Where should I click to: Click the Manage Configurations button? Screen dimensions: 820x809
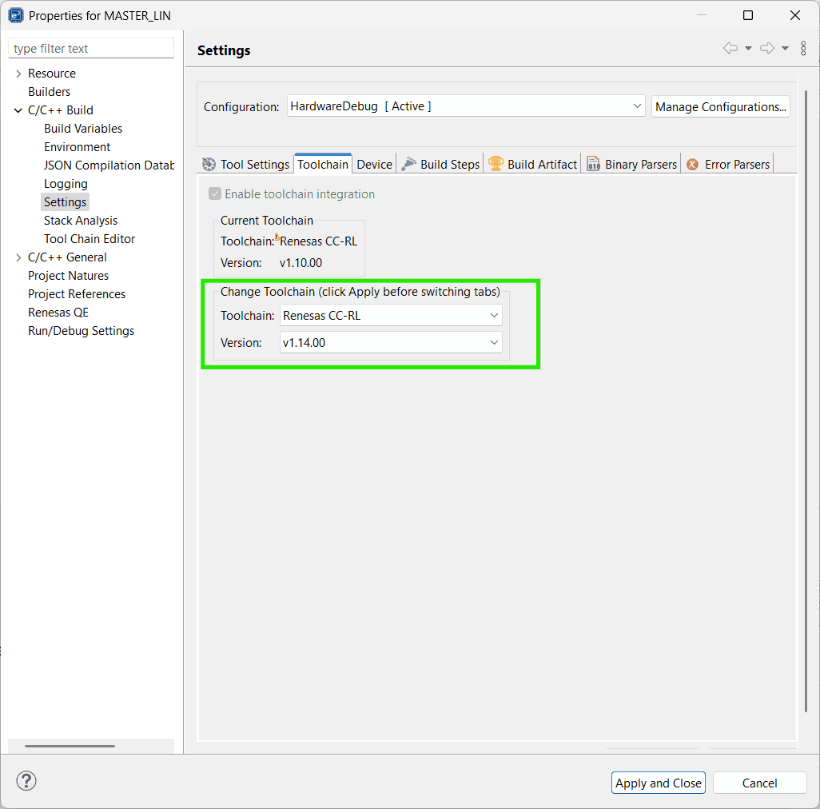pos(720,106)
